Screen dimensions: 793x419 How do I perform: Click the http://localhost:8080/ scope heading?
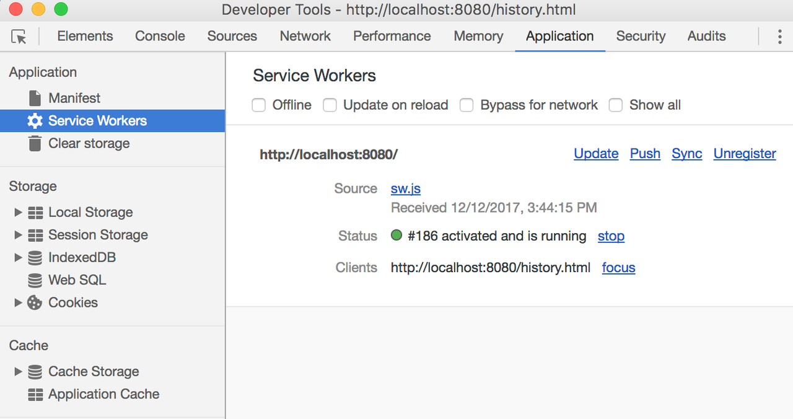328,154
